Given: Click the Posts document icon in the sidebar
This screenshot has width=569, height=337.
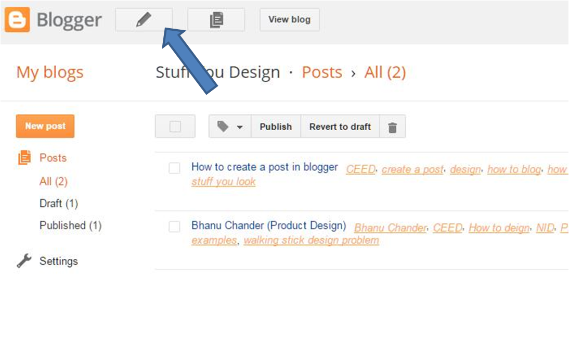Looking at the screenshot, I should click(24, 157).
